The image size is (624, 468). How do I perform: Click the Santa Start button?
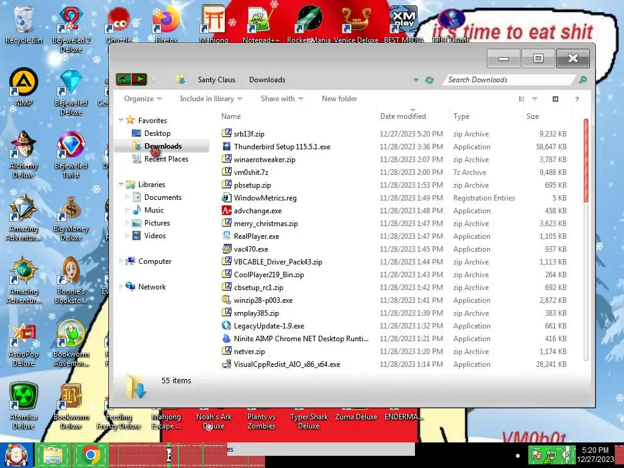tap(16, 455)
